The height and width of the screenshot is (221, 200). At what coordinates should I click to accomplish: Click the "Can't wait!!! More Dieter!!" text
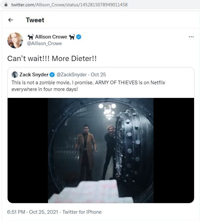pos(52,58)
